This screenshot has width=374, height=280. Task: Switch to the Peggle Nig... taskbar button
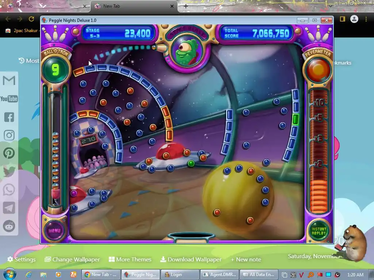(x=140, y=275)
